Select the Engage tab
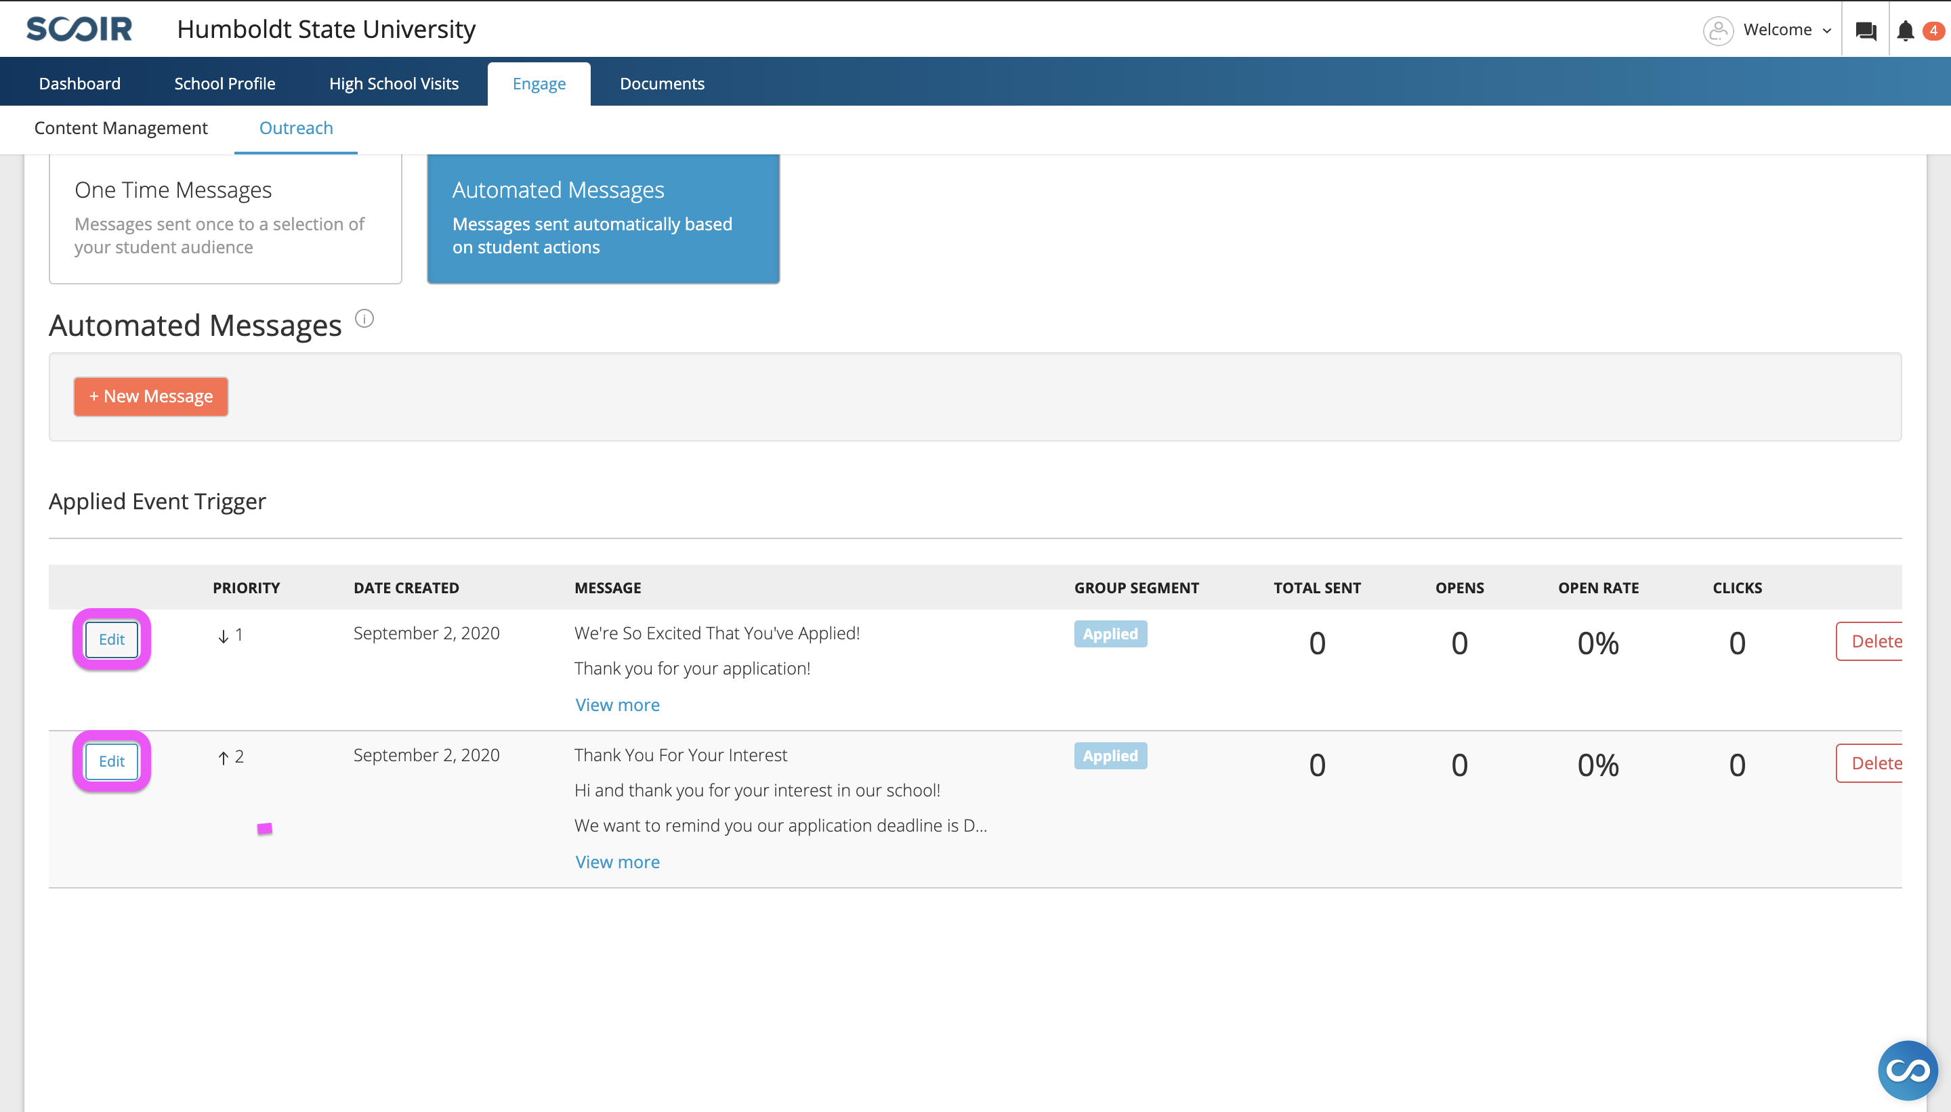Screen dimensions: 1951x1112 539,84
